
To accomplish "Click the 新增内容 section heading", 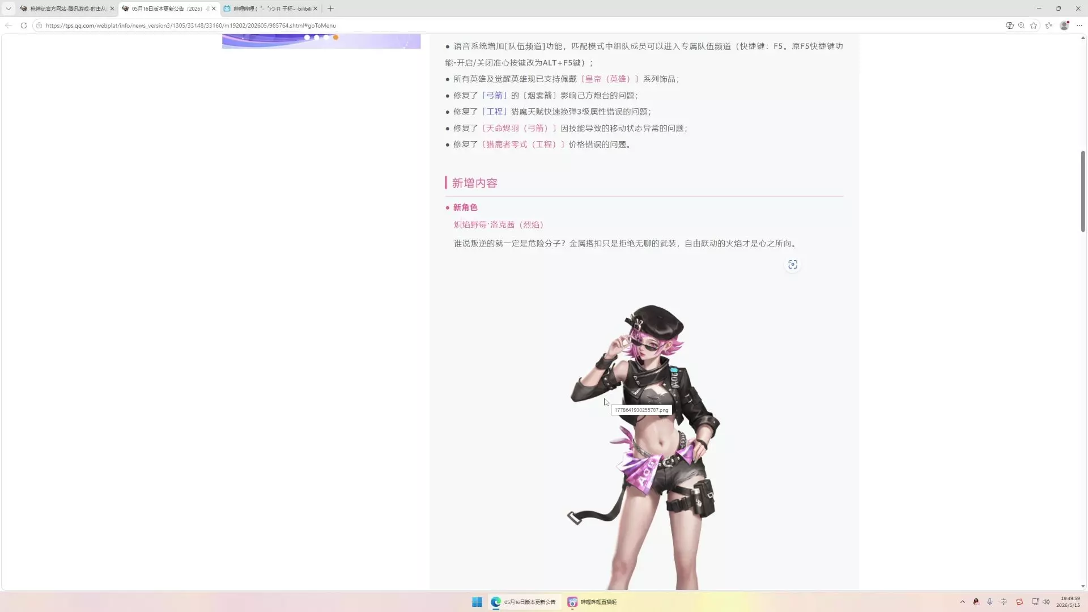I will tap(475, 183).
